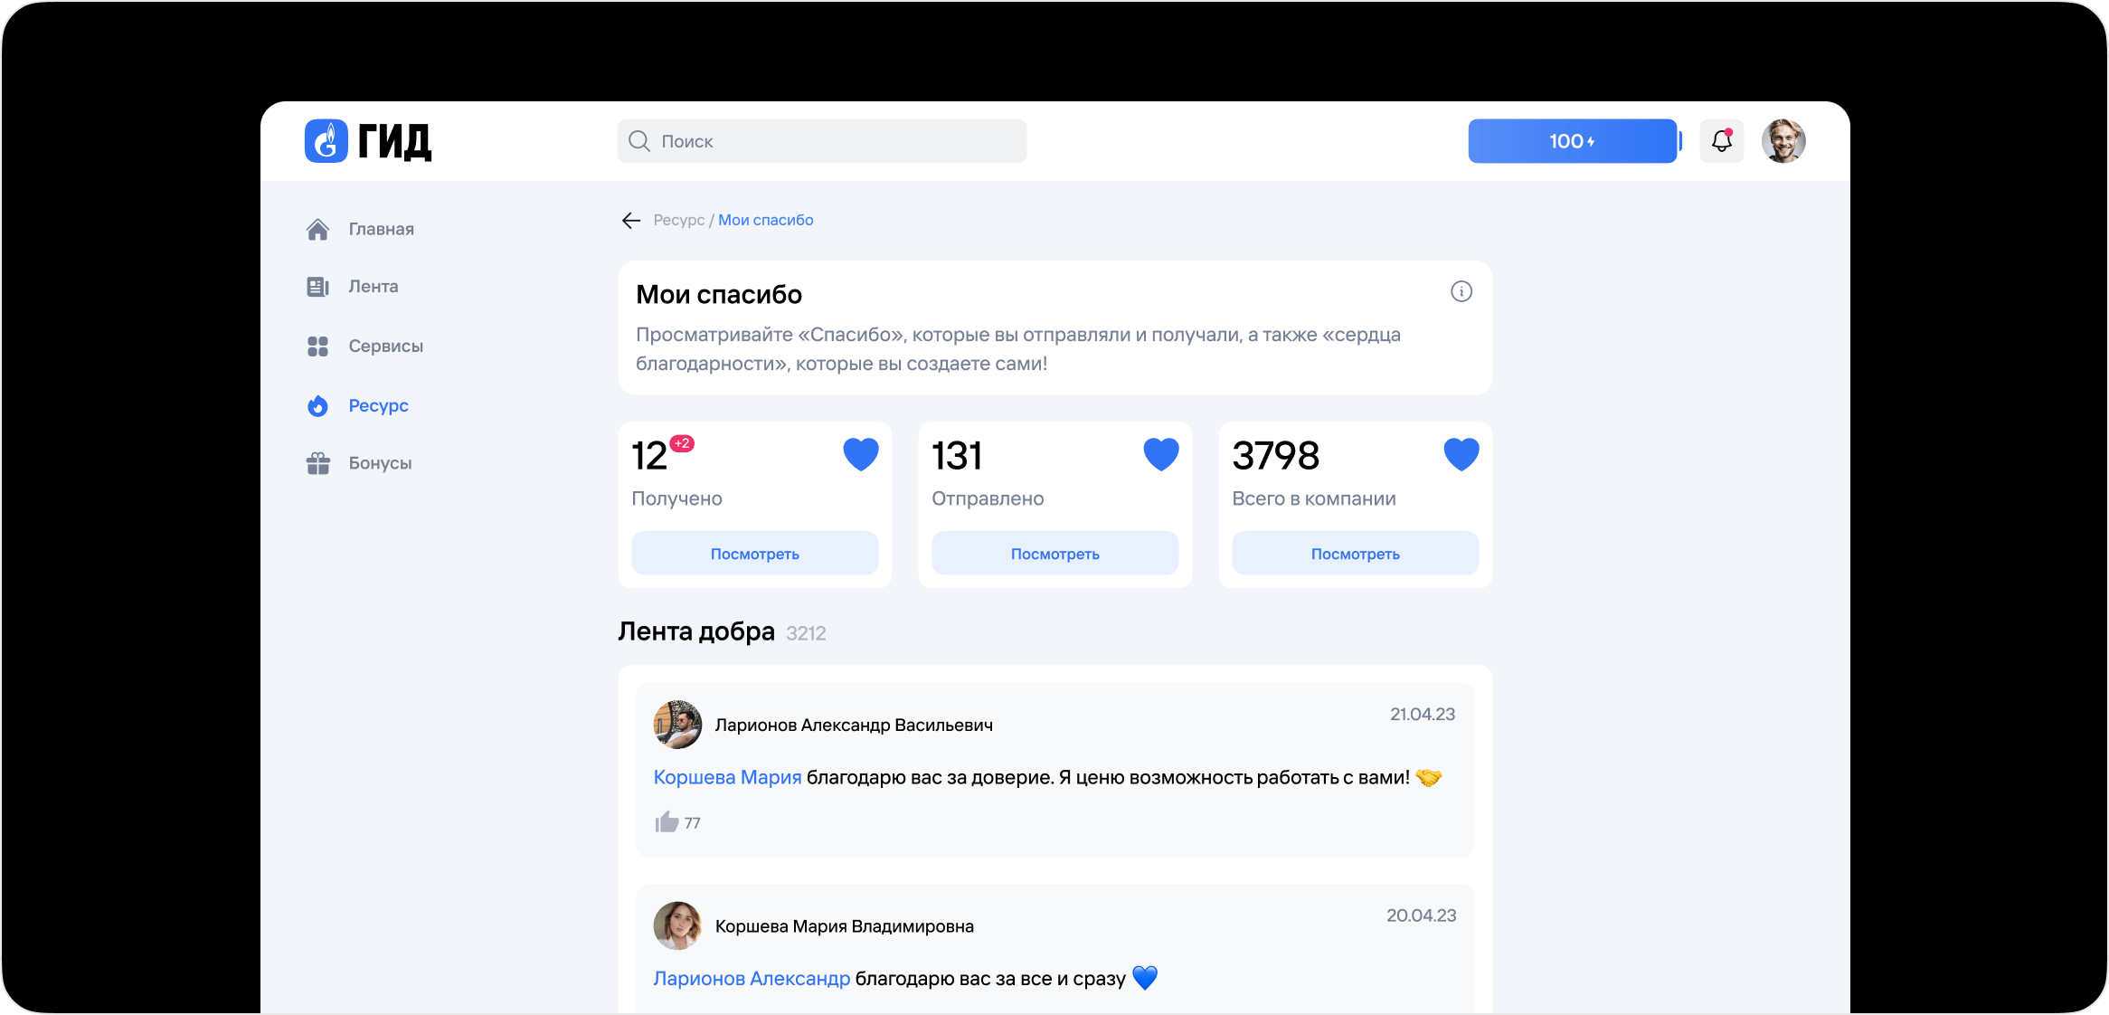Click the heart icon on Отправлено card

[x=1161, y=454]
